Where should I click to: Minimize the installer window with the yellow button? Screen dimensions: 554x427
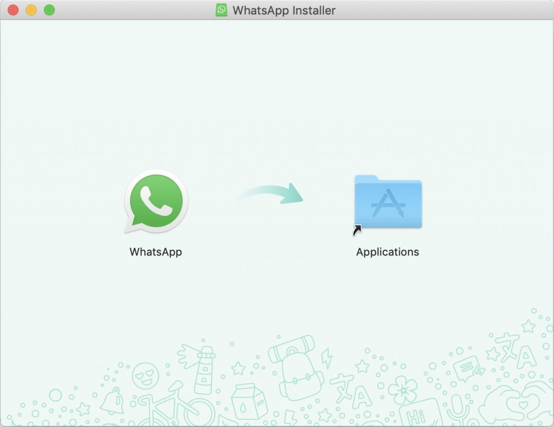[31, 10]
